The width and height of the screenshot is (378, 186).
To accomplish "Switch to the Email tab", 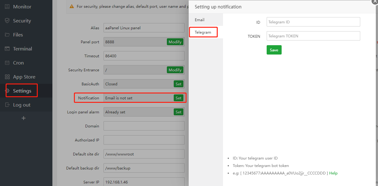I will (200, 20).
